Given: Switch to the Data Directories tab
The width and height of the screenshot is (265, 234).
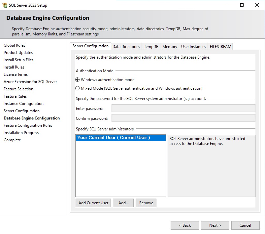Looking at the screenshot, I should pos(126,47).
